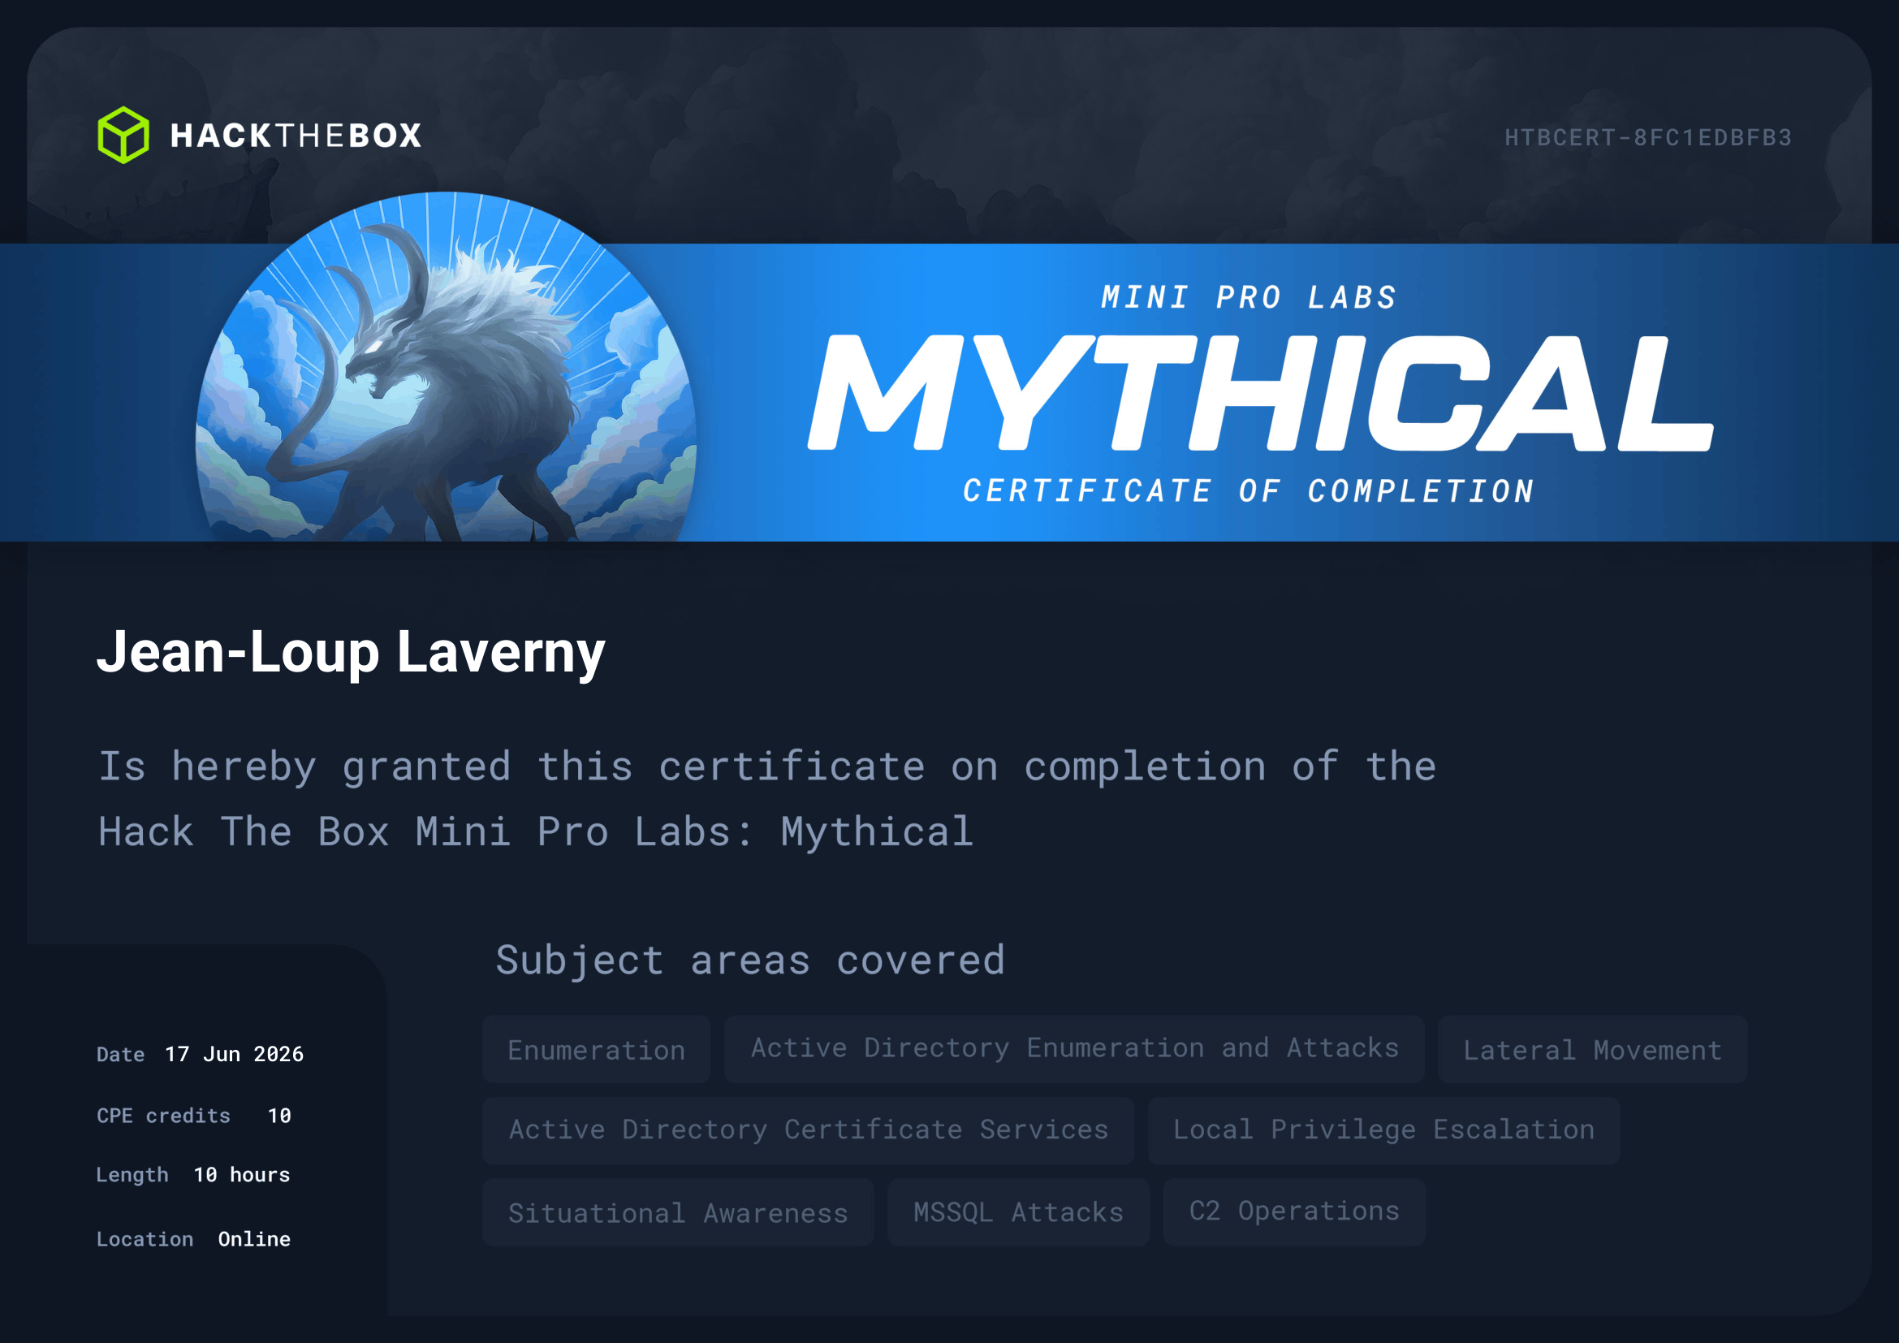Click the Location label

point(145,1239)
